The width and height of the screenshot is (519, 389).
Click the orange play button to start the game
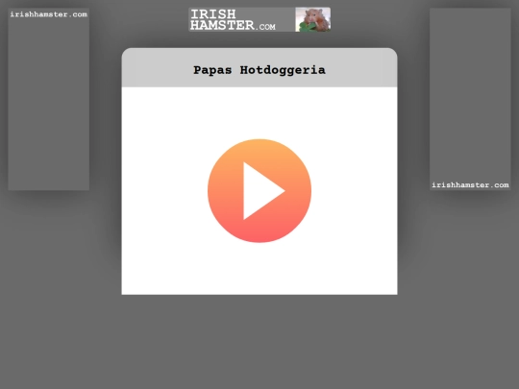pos(259,191)
